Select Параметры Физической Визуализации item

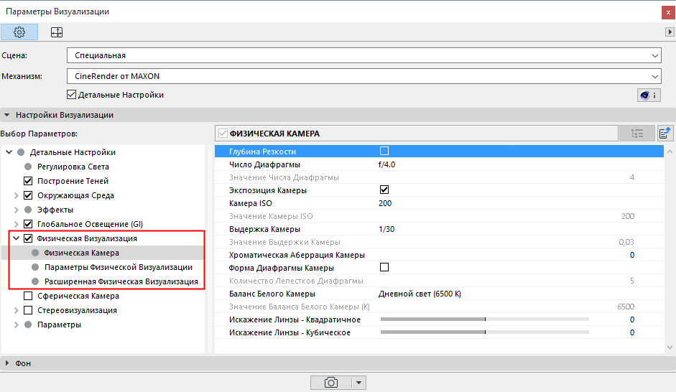tap(118, 267)
